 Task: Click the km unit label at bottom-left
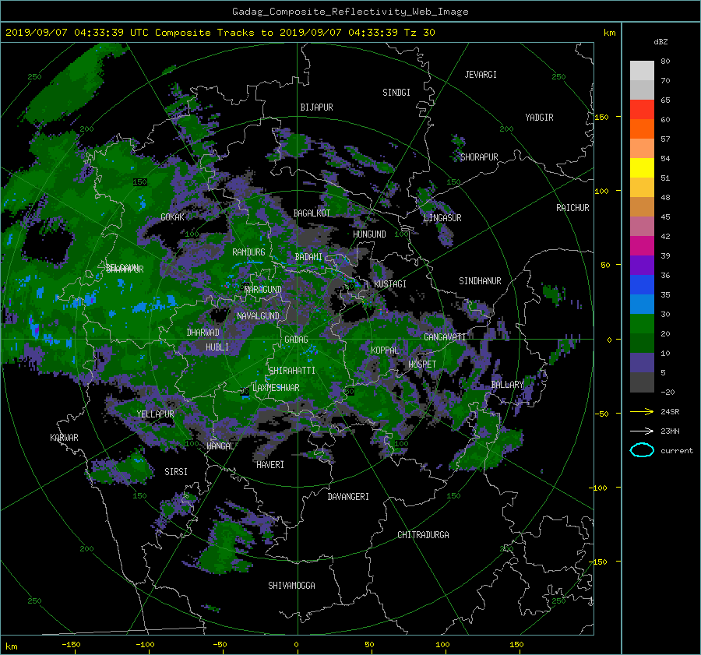point(11,646)
